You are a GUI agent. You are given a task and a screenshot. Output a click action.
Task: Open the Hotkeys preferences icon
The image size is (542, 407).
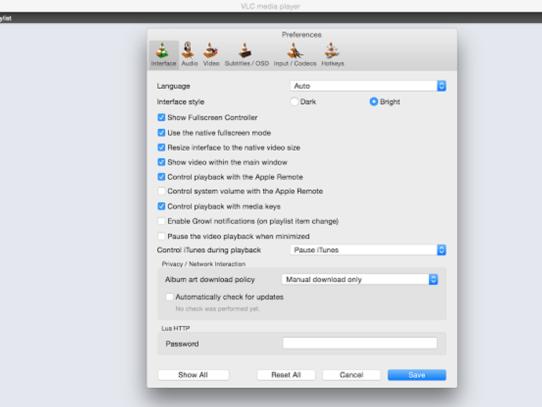click(331, 50)
